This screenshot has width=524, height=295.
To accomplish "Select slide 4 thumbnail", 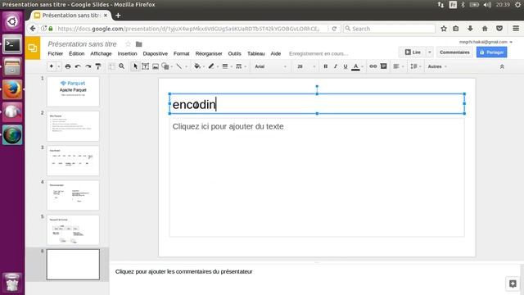I will point(73,195).
